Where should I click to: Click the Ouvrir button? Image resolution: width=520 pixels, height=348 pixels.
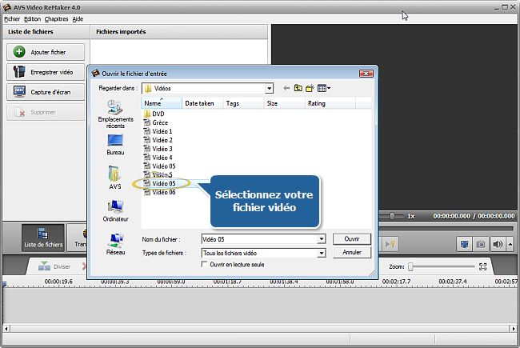pyautogui.click(x=351, y=239)
